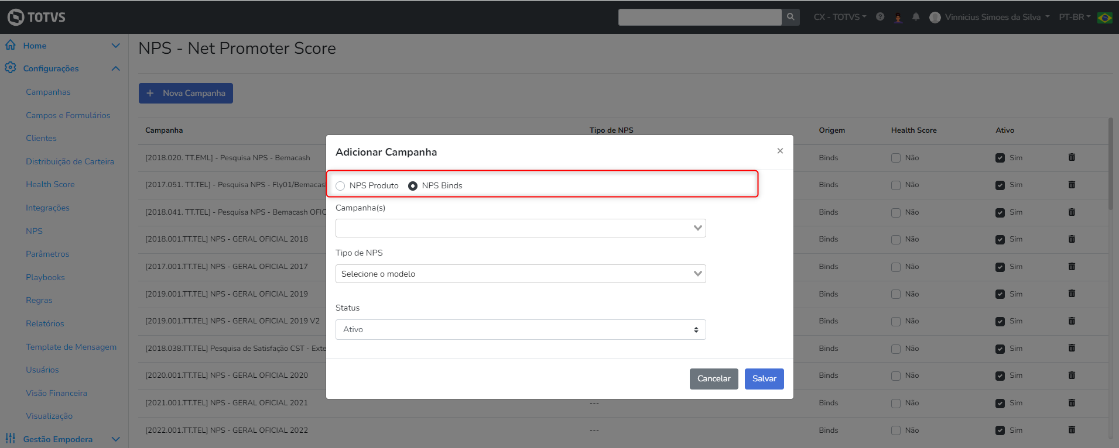Click trash icon for NPS GERAL OFICIAL 2022
Image resolution: width=1119 pixels, height=448 pixels.
pyautogui.click(x=1072, y=430)
